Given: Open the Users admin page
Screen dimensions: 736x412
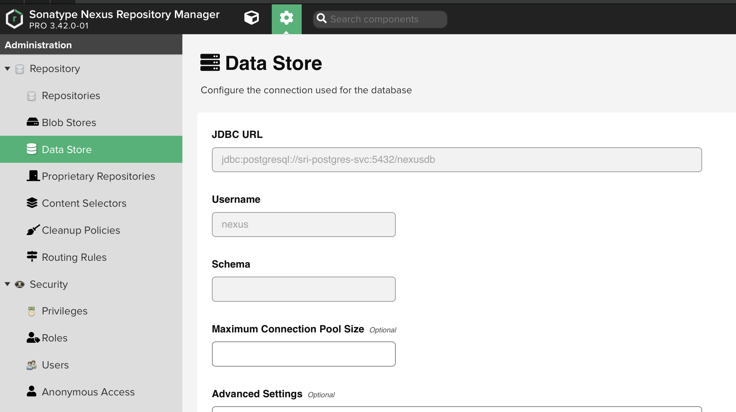Looking at the screenshot, I should [55, 365].
